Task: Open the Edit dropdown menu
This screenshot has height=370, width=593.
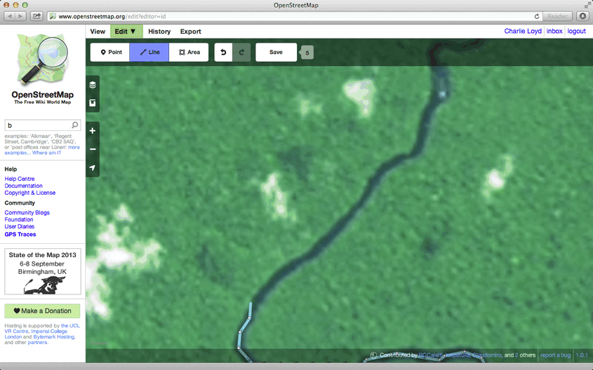Action: [126, 32]
